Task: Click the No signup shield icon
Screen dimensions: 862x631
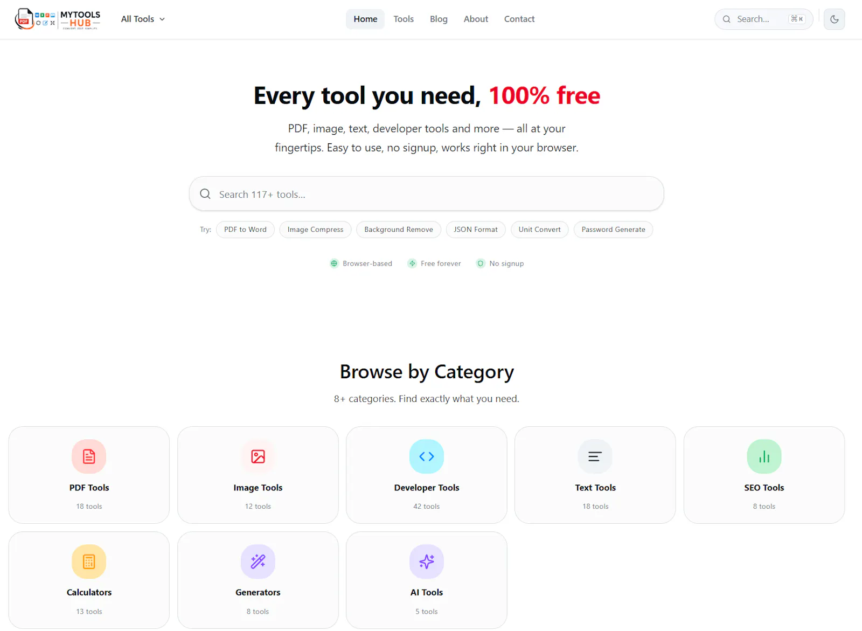Action: pyautogui.click(x=481, y=264)
